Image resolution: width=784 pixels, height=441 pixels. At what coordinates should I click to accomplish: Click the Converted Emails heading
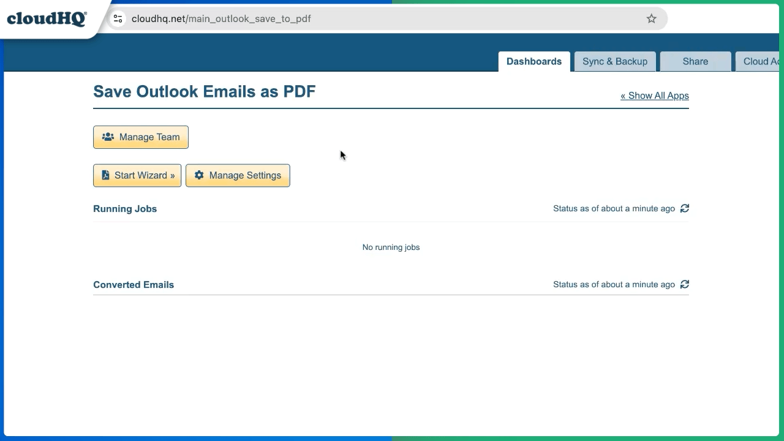tap(134, 285)
